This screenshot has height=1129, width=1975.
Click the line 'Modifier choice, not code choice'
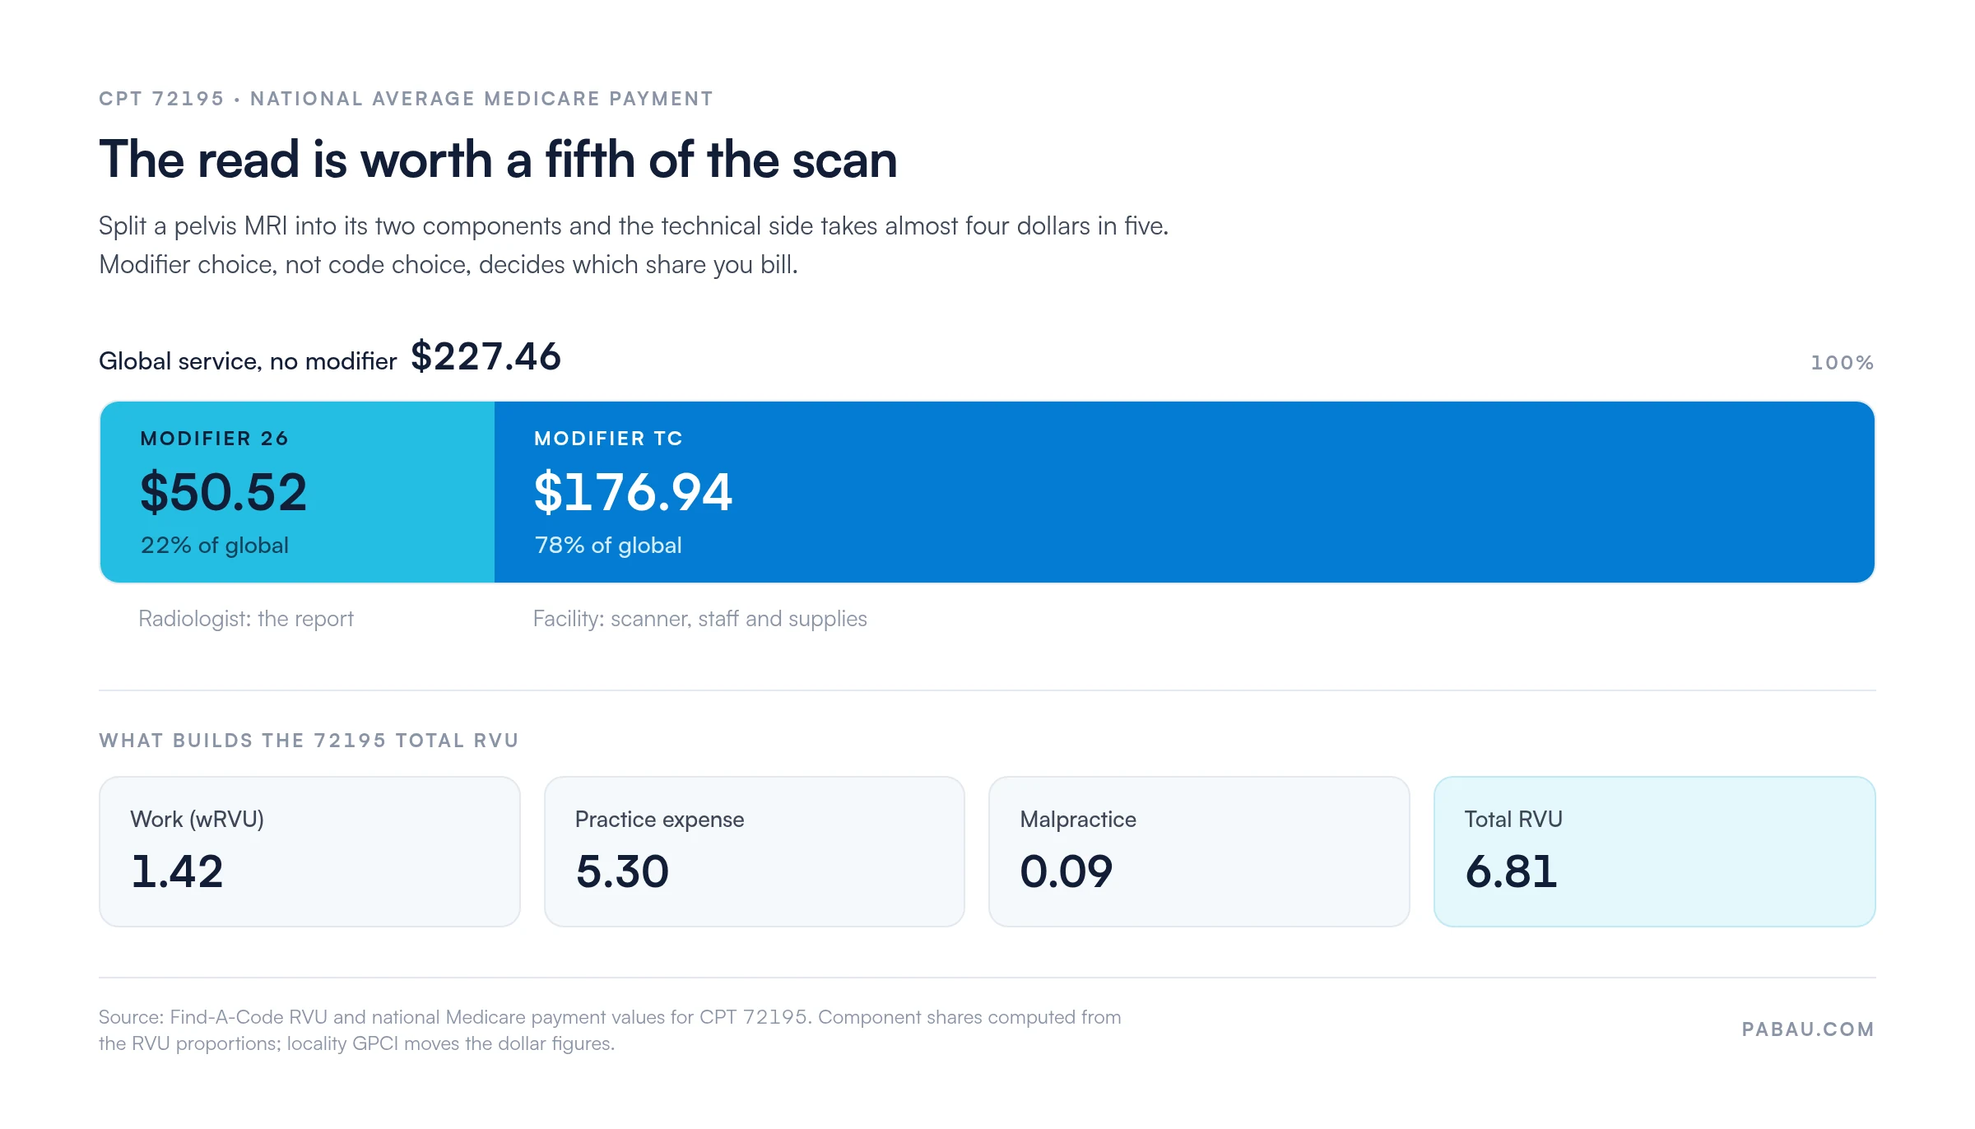[448, 265]
